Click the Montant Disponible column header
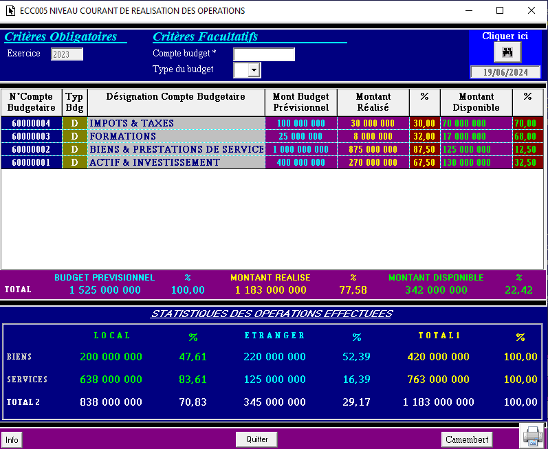Viewport: 548px width, 449px height. 476,102
